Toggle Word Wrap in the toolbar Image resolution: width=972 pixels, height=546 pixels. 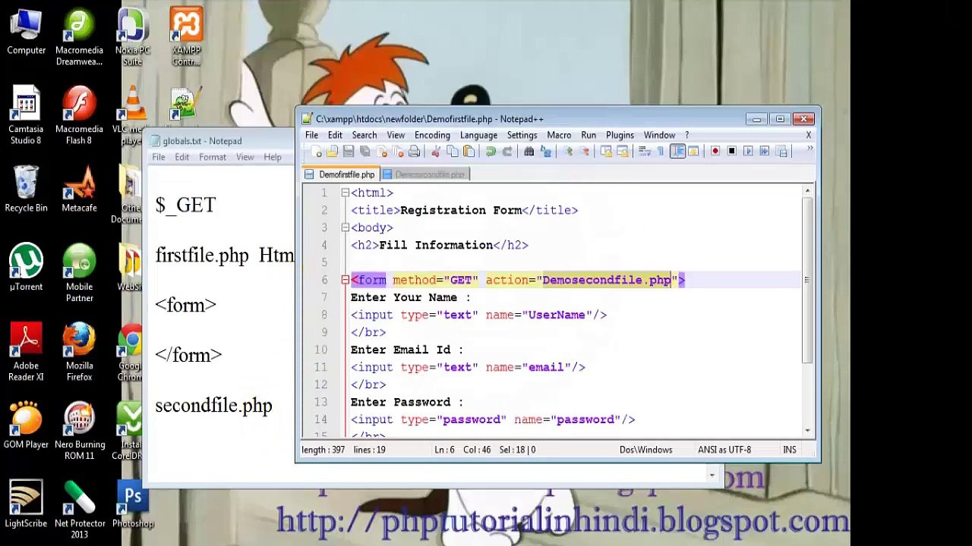pyautogui.click(x=645, y=152)
